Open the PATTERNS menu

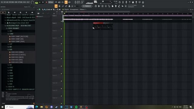(x=12, y=2)
